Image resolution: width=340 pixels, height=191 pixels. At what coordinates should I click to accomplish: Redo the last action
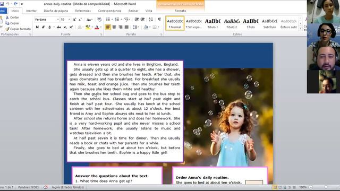click(16, 4)
